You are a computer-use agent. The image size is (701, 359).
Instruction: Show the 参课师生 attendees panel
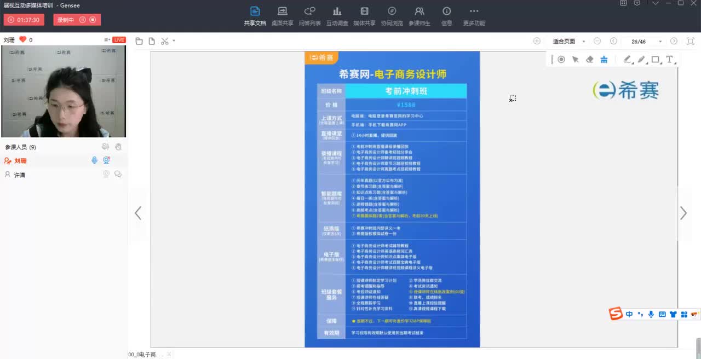coord(420,16)
